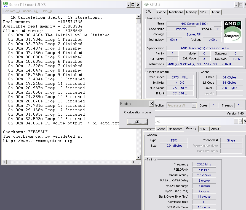246x210 pixels.
Task: Select Memory tab in lower CPU-Z window
Action: tap(191, 129)
